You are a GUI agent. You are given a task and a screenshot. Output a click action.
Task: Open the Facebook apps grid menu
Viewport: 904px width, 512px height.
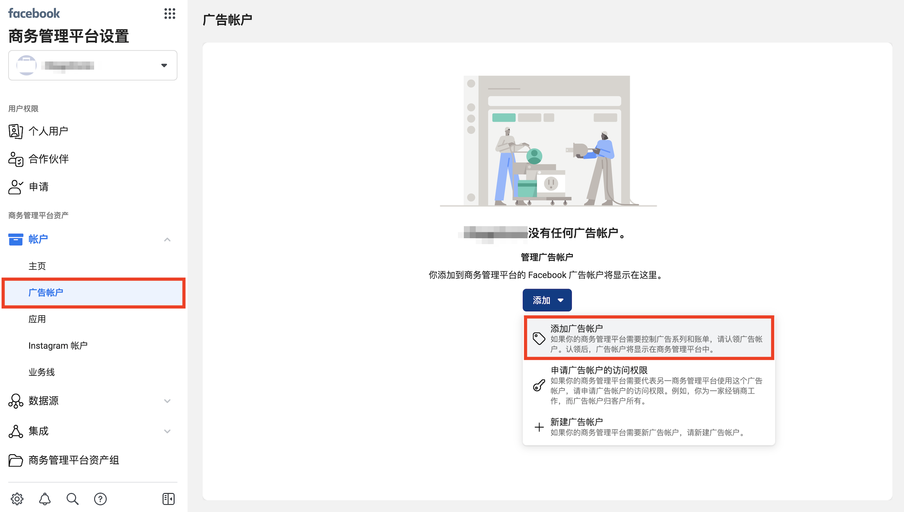click(x=170, y=14)
